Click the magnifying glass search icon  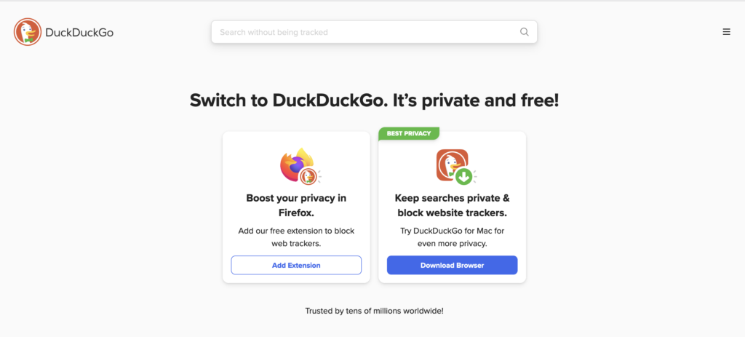(x=524, y=32)
